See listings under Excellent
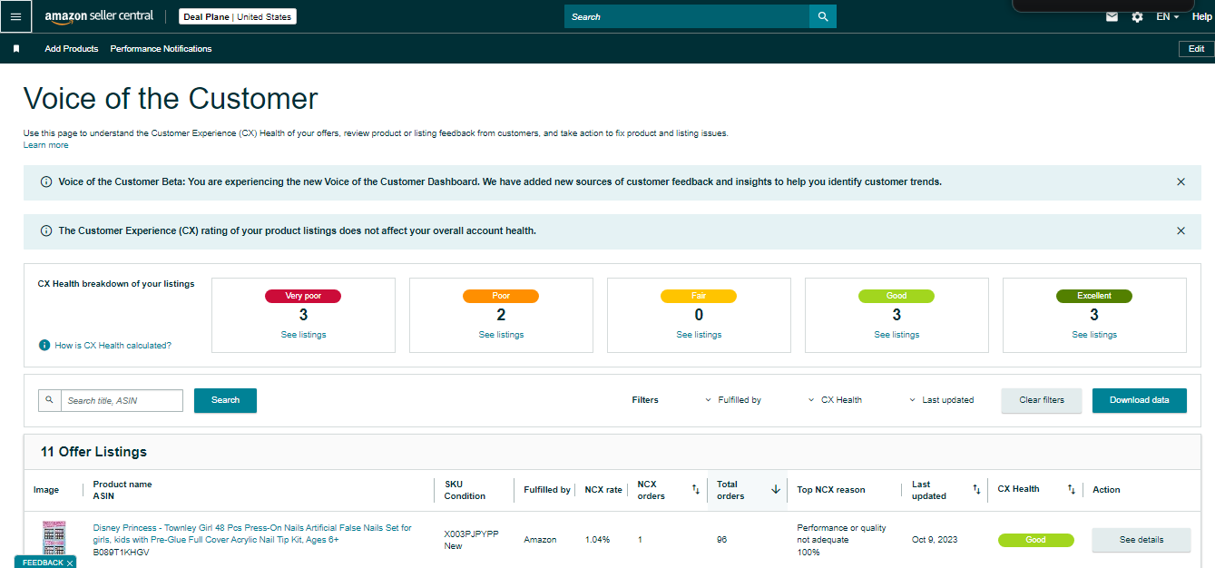This screenshot has width=1215, height=568. [x=1094, y=335]
